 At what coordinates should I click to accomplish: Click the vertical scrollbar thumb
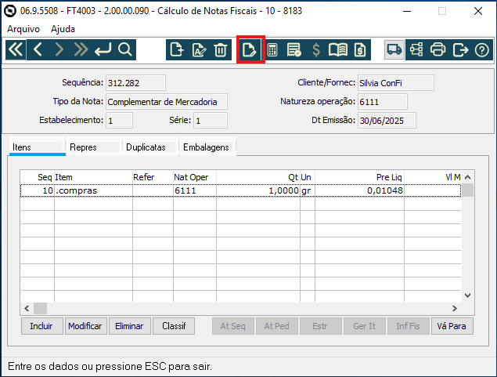(x=467, y=190)
